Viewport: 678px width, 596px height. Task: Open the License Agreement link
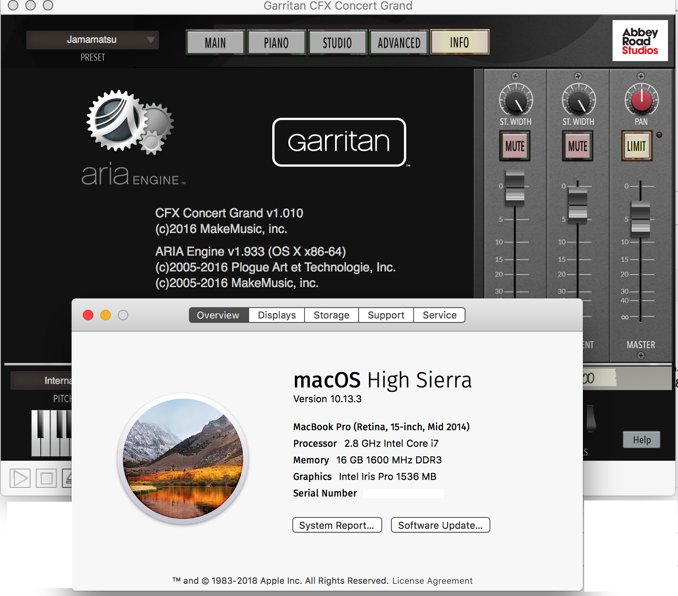pyautogui.click(x=432, y=581)
